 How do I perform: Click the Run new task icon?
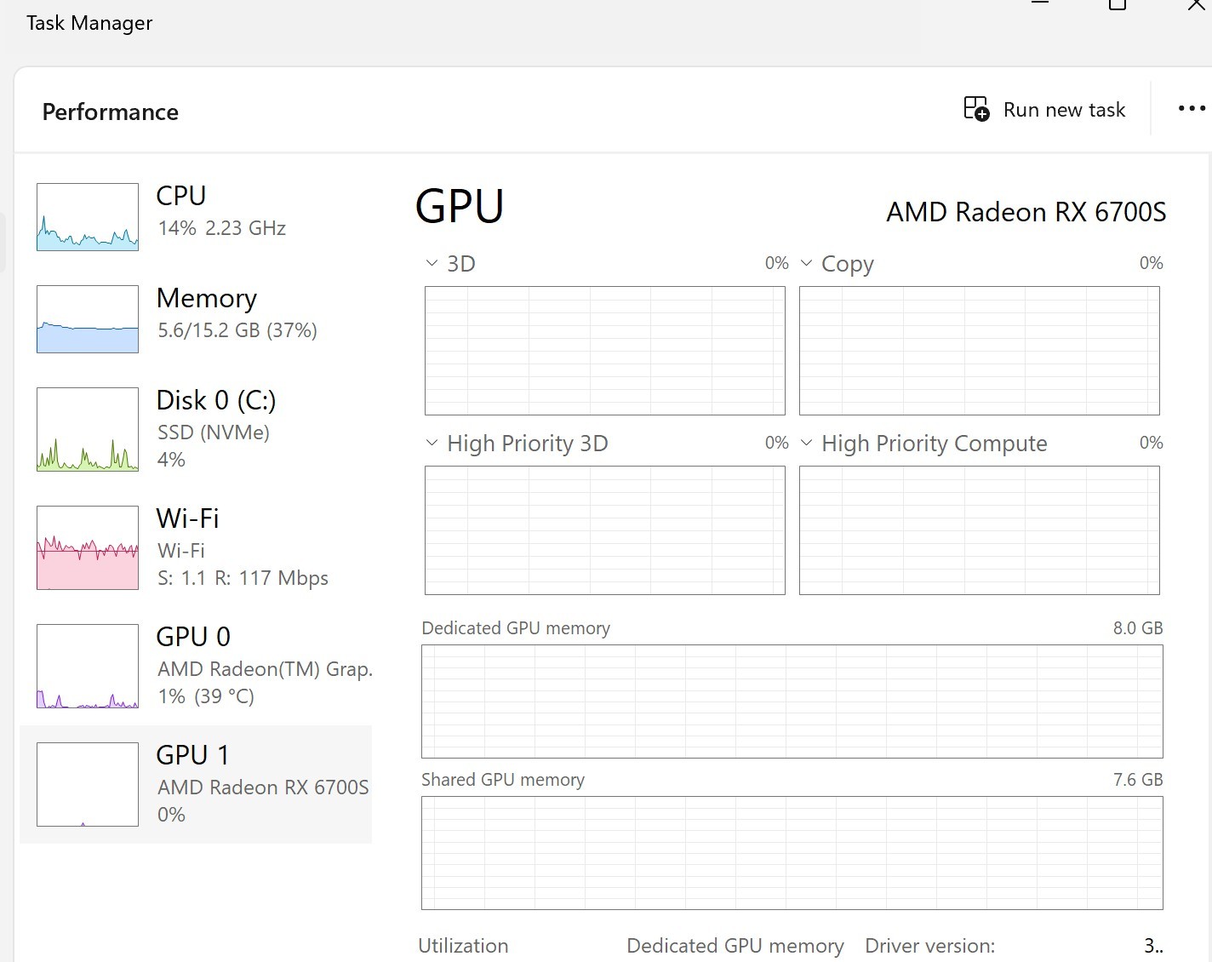pos(976,109)
